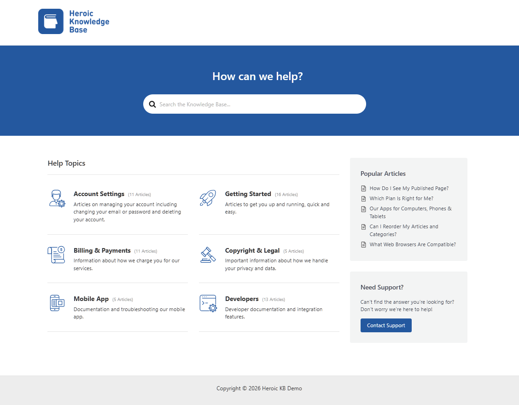Open the Account Settings topic

pyautogui.click(x=99, y=194)
